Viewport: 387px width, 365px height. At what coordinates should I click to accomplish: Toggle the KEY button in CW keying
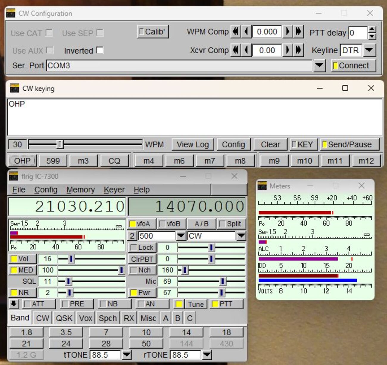coord(303,144)
